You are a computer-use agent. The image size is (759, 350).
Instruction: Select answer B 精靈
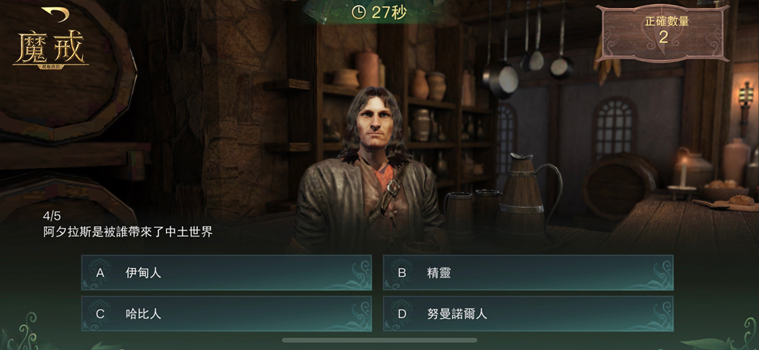point(528,273)
